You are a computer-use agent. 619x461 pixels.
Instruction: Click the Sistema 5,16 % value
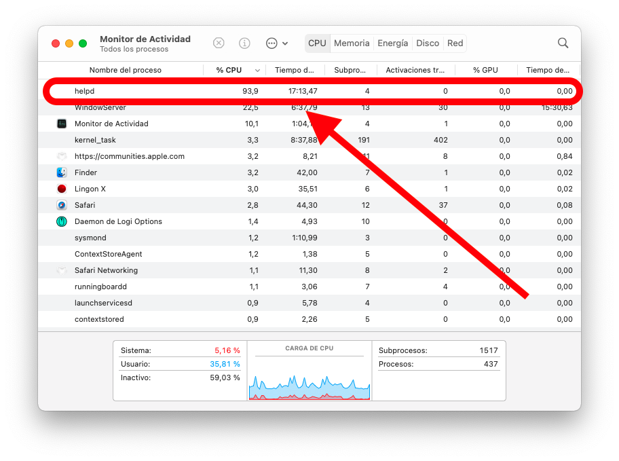tap(227, 350)
